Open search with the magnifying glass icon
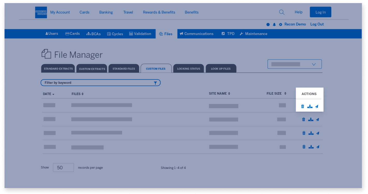Screen dimensions: 368x194 282,12
